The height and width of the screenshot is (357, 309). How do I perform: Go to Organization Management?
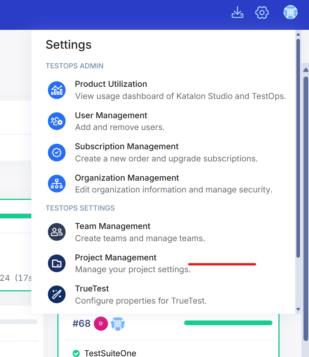127,178
